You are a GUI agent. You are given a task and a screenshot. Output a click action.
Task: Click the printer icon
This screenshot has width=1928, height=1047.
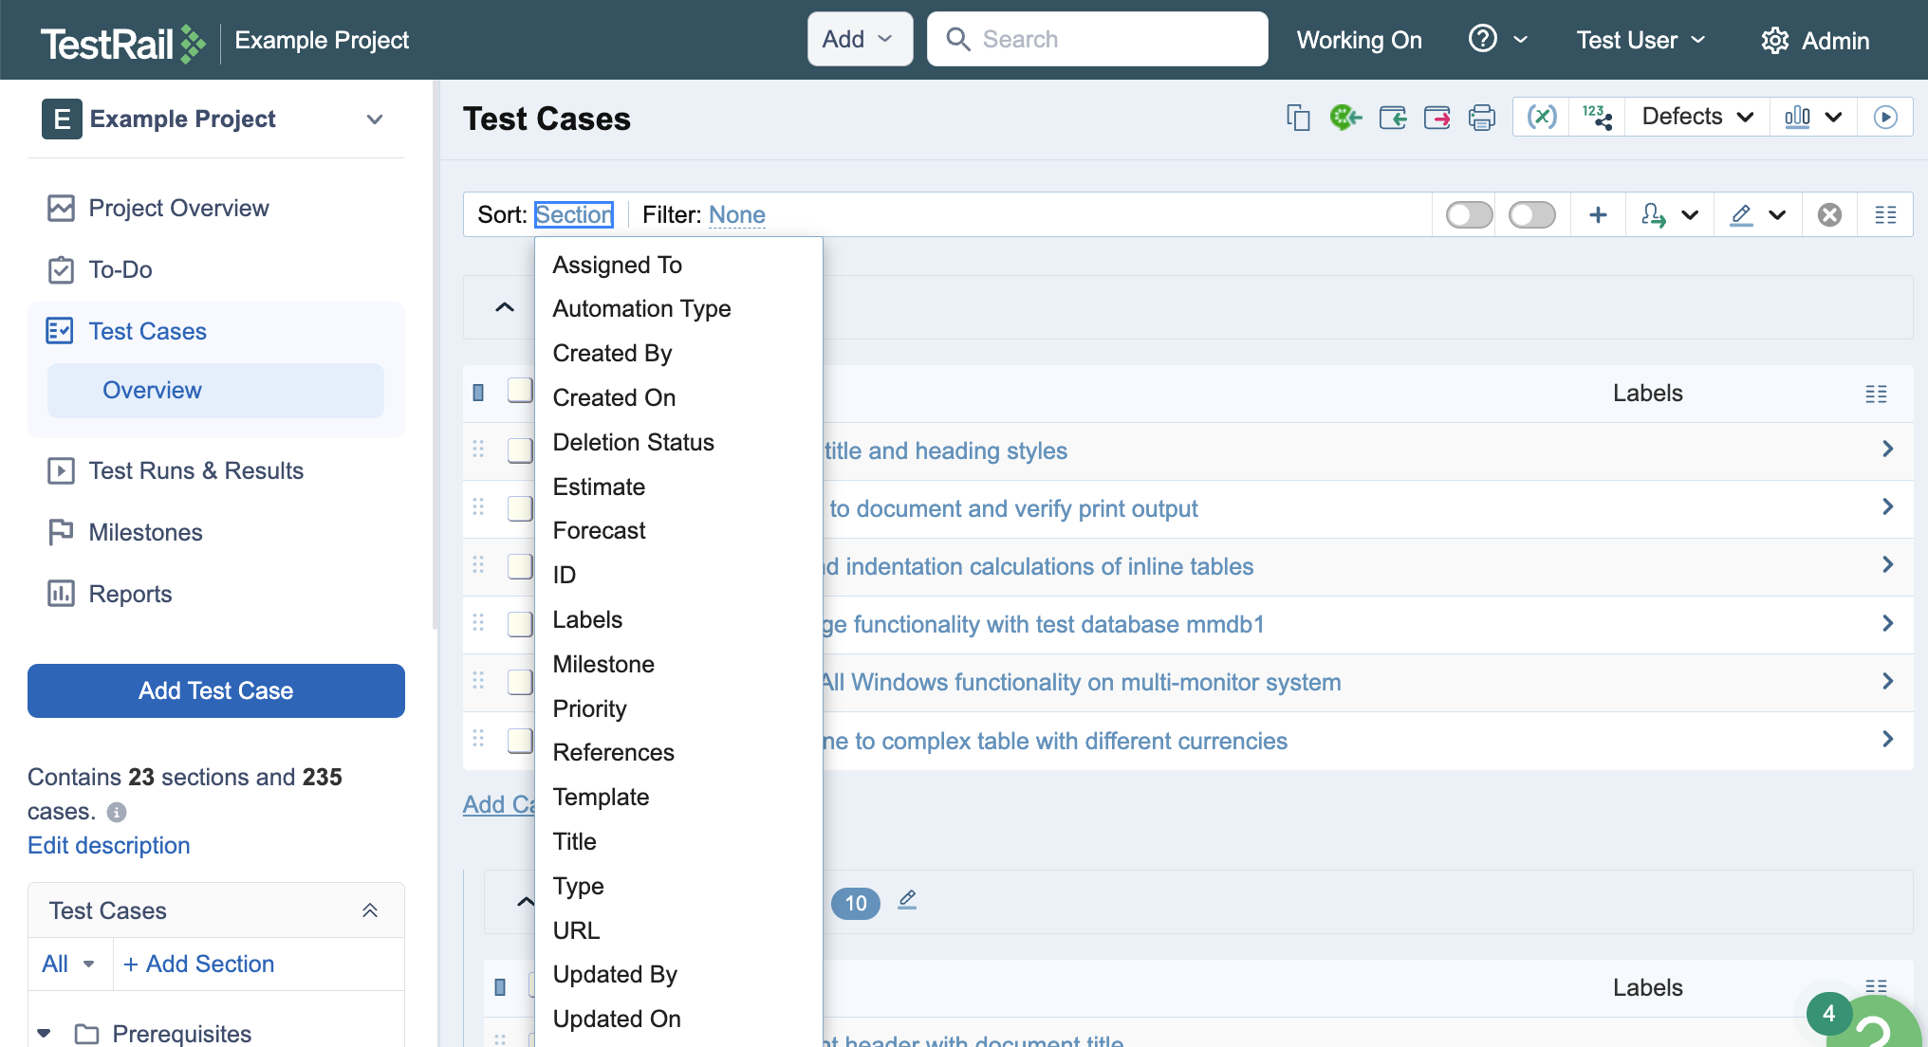click(x=1481, y=118)
